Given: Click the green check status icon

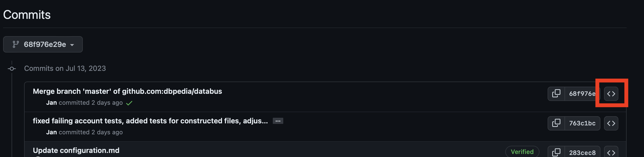Looking at the screenshot, I should point(129,103).
